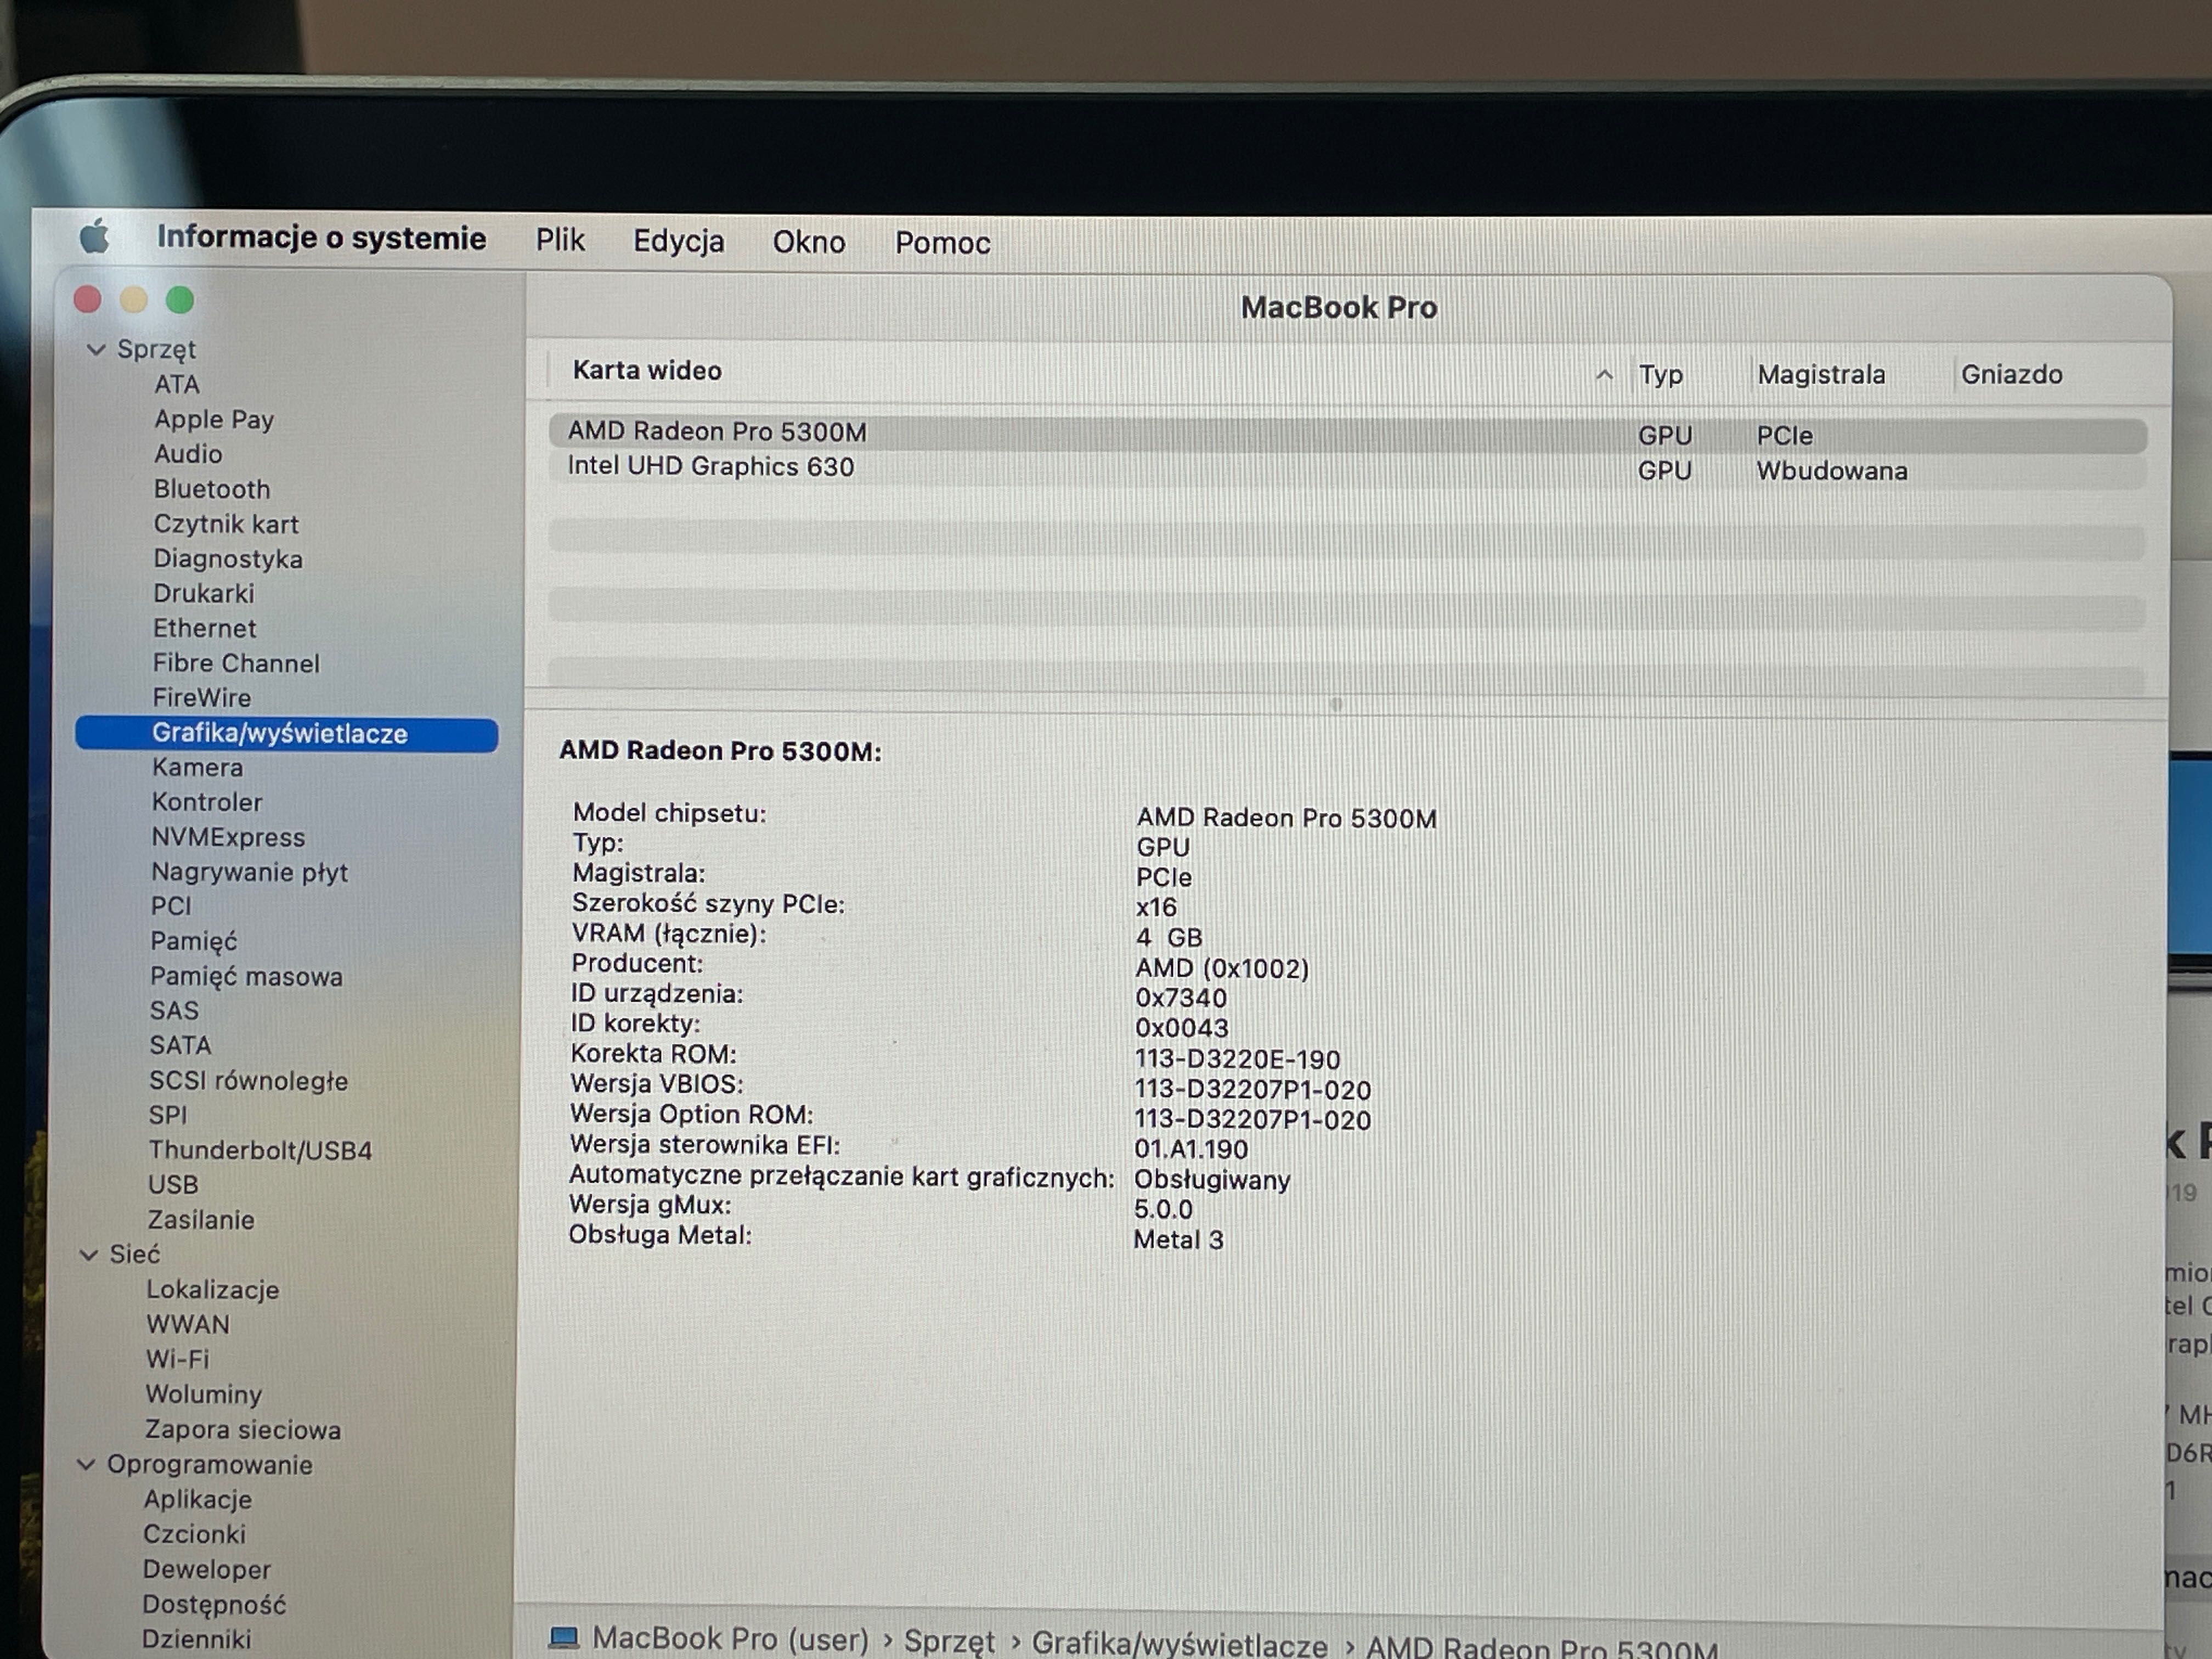Screen dimensions: 2212x1659
Task: Select Zapora sieciowa in sidebar
Action: point(243,1430)
